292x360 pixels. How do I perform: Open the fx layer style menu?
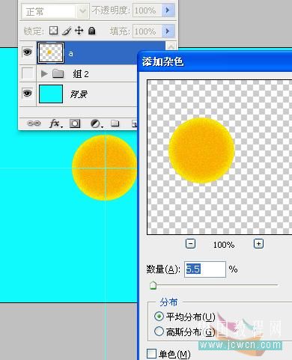(55, 123)
